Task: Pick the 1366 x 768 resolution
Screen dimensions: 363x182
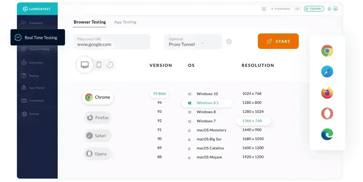Action: [x=252, y=121]
